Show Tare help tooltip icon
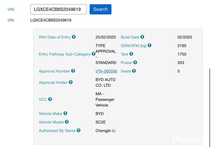The height and width of the screenshot is (147, 211). 131,54
